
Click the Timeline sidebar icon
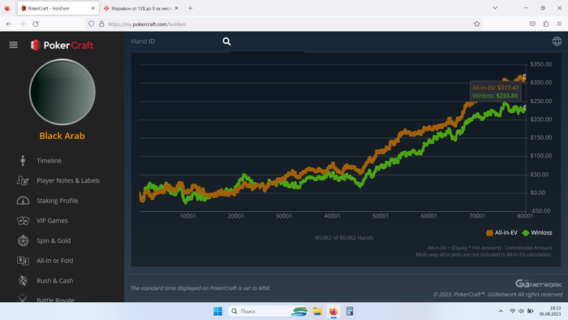click(x=23, y=161)
